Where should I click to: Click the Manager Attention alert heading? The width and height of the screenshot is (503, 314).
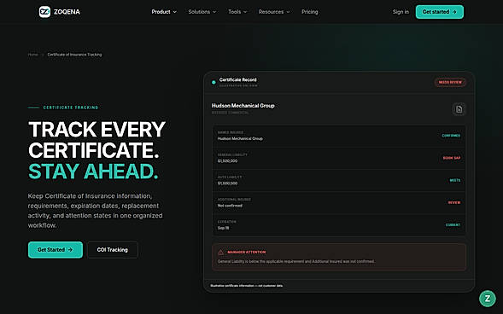(x=246, y=253)
